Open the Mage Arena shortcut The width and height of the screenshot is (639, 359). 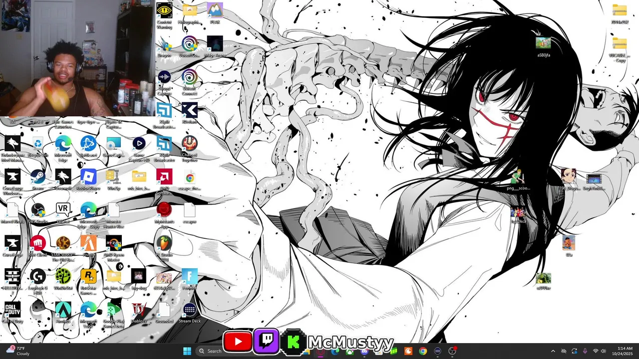click(x=215, y=46)
